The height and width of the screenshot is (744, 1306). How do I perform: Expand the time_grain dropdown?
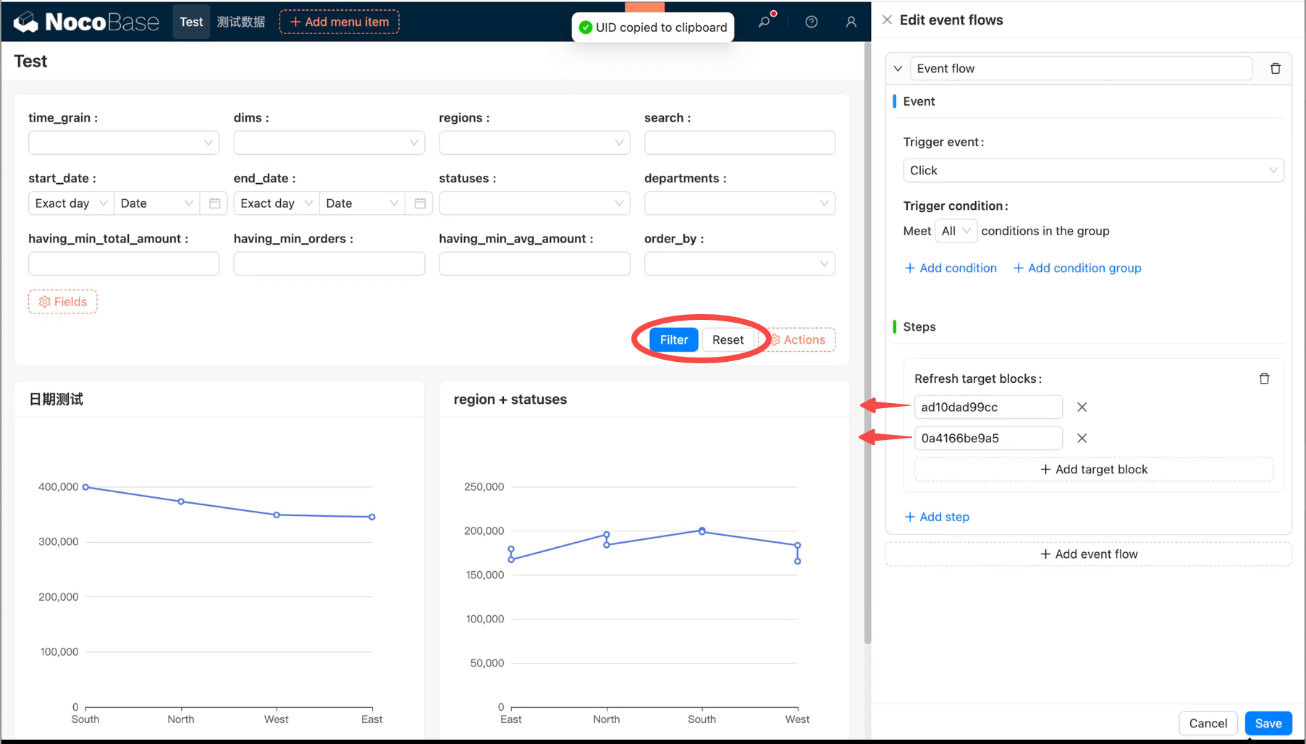tap(124, 143)
